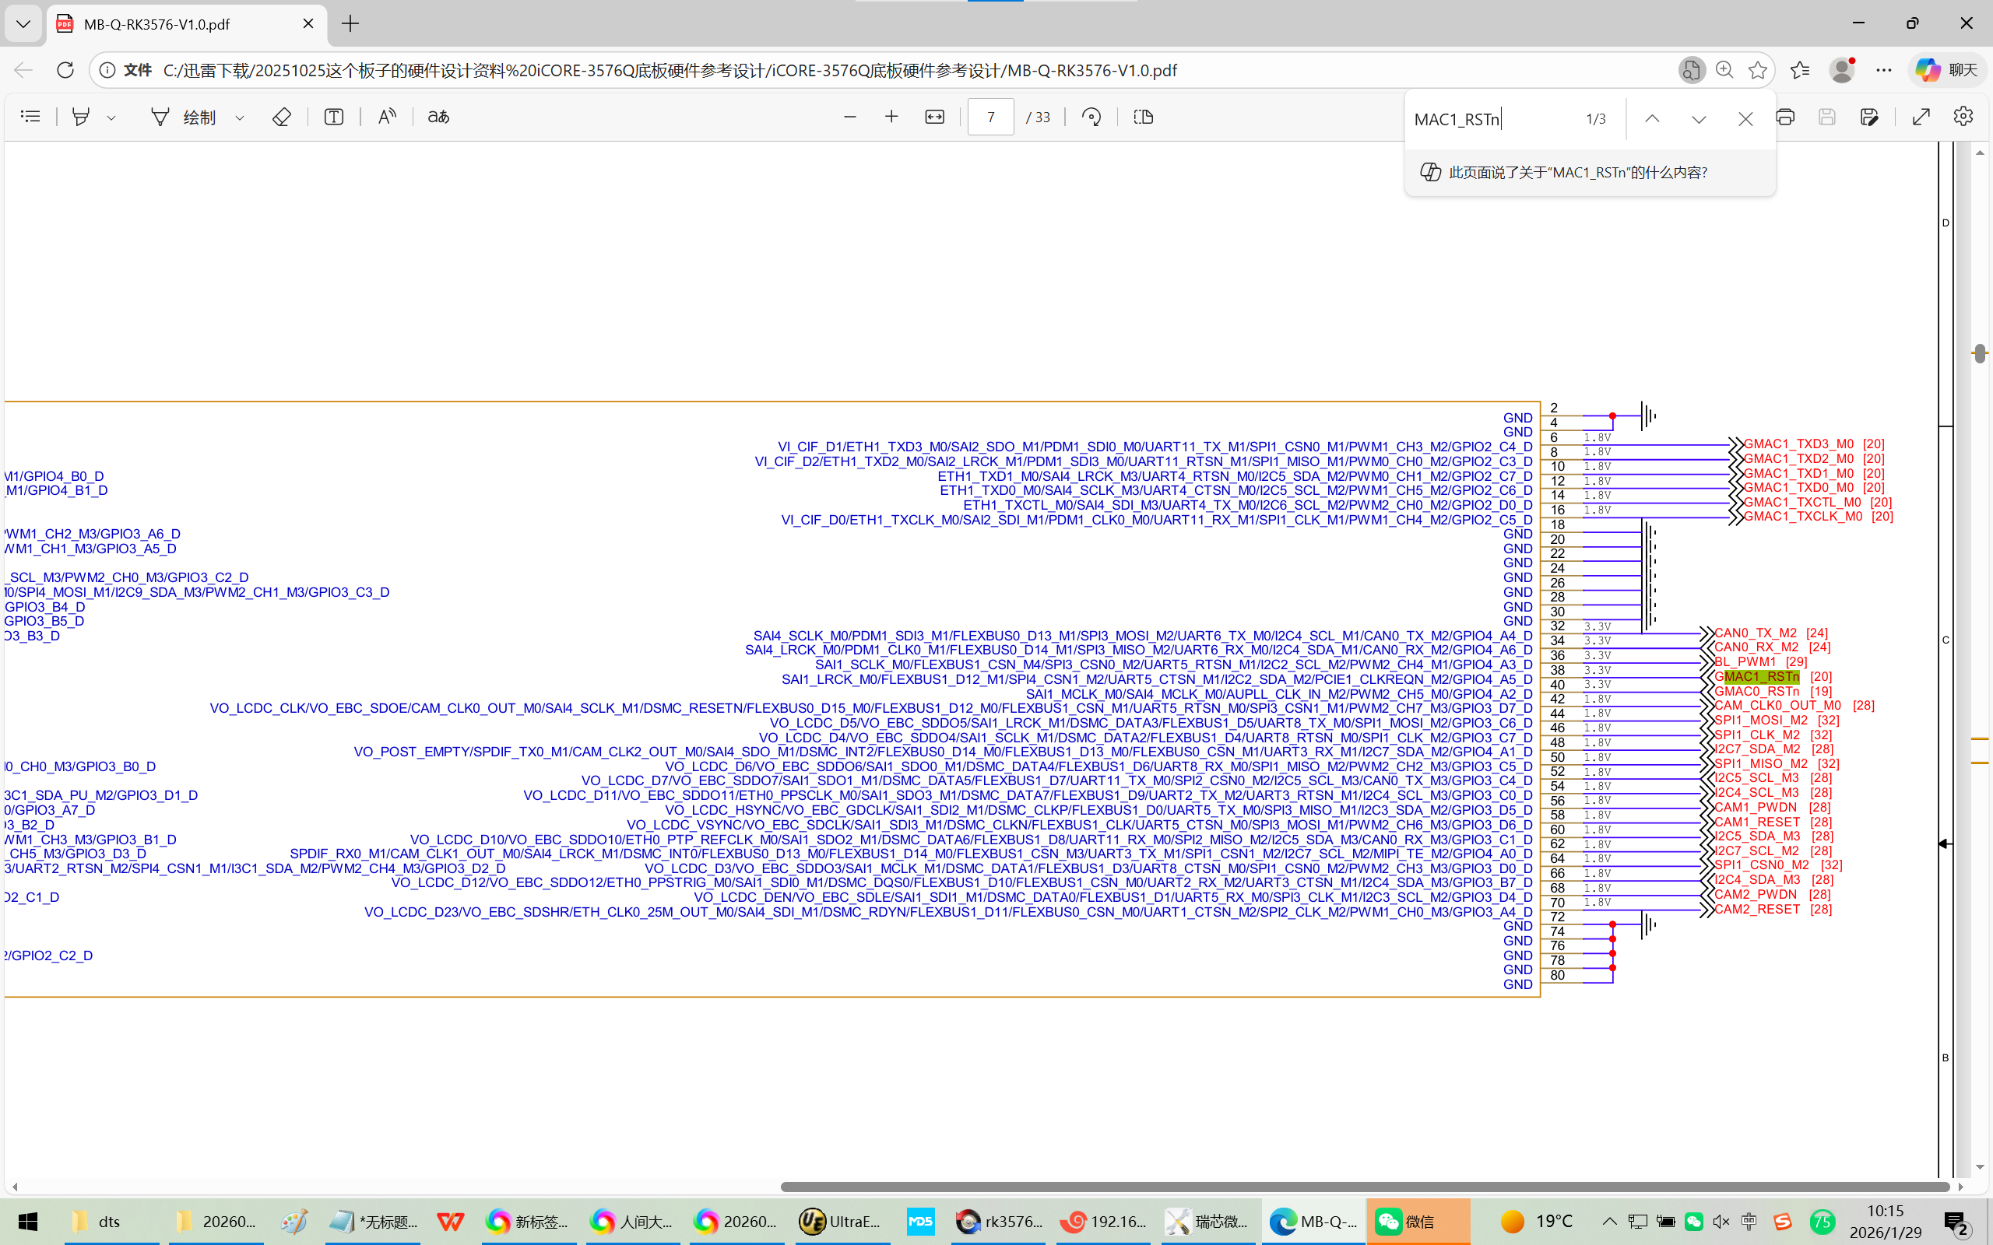Open the PDF table of contents icon

30,117
